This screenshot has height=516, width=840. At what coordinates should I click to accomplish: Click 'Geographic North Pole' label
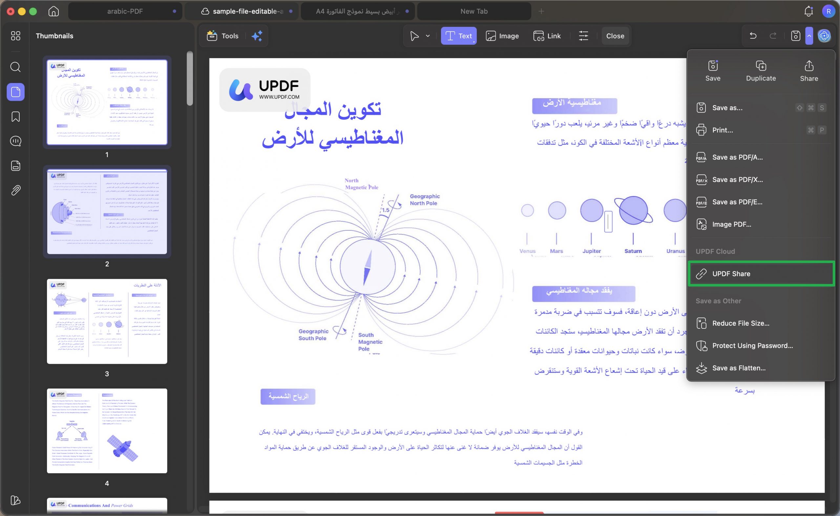click(x=425, y=200)
